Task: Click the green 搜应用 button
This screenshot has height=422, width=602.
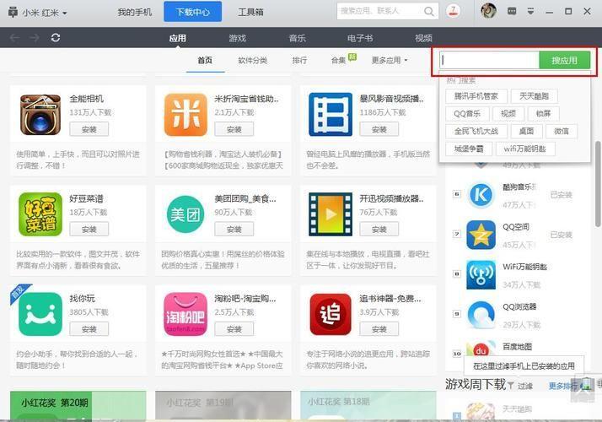Action: [564, 60]
